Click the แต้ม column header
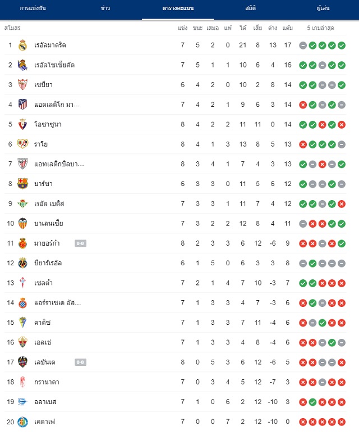This screenshot has height=435, width=359. pos(288,28)
